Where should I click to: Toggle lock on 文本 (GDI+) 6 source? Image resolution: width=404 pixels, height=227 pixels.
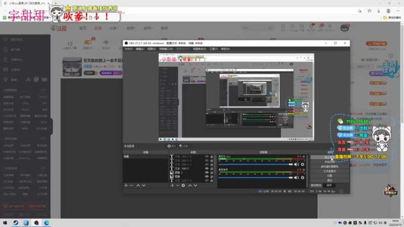click(x=212, y=156)
